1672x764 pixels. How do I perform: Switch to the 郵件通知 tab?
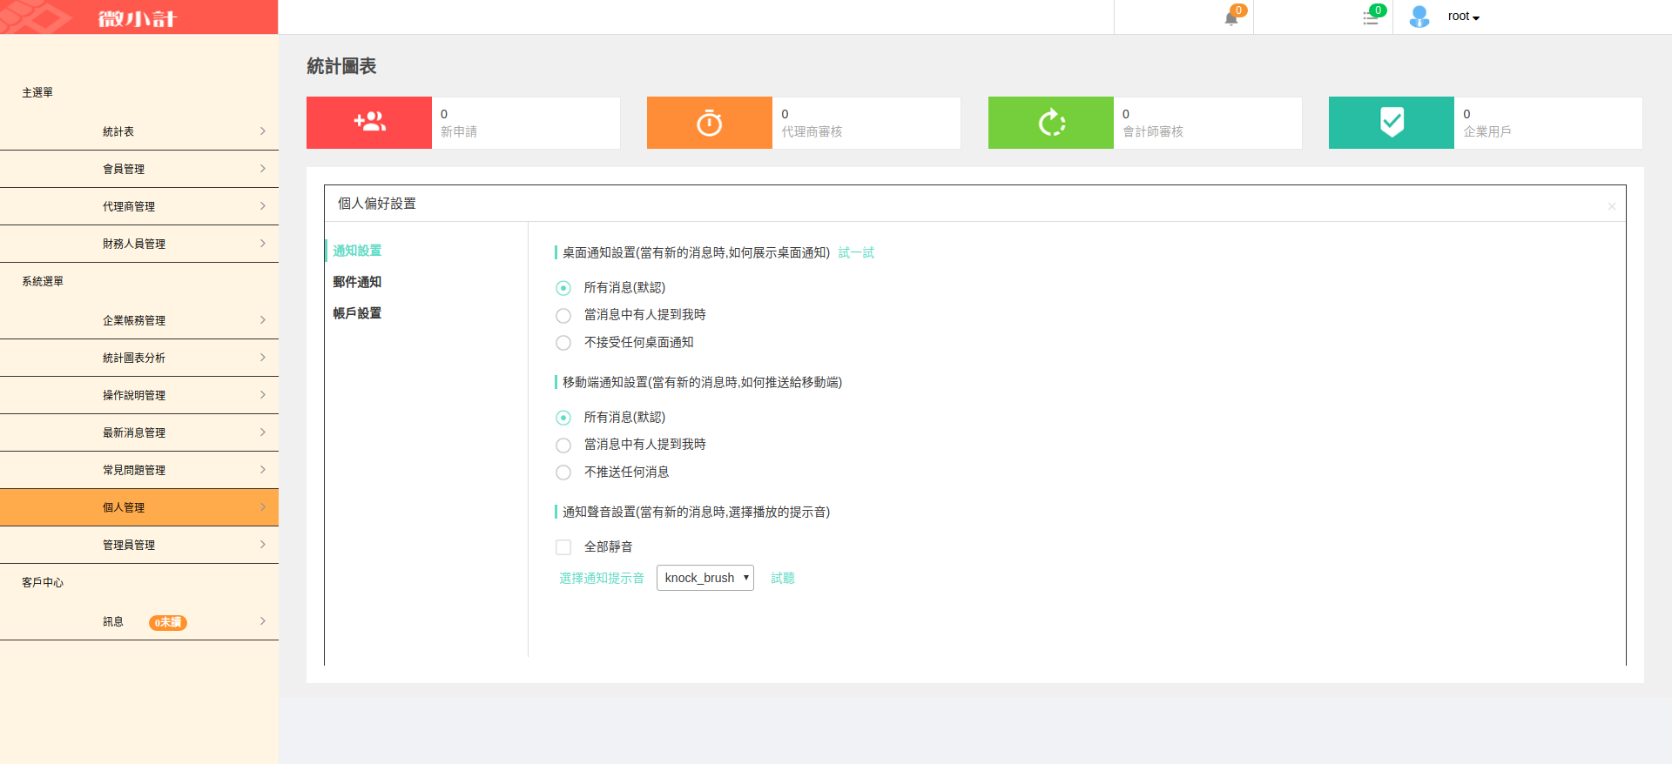point(357,282)
